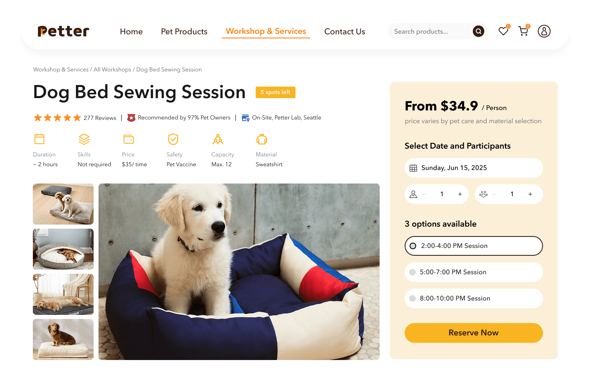Image resolution: width=591 pixels, height=390 pixels.
Task: Select the 8:00-10:00 PM Session option
Action: 474,298
